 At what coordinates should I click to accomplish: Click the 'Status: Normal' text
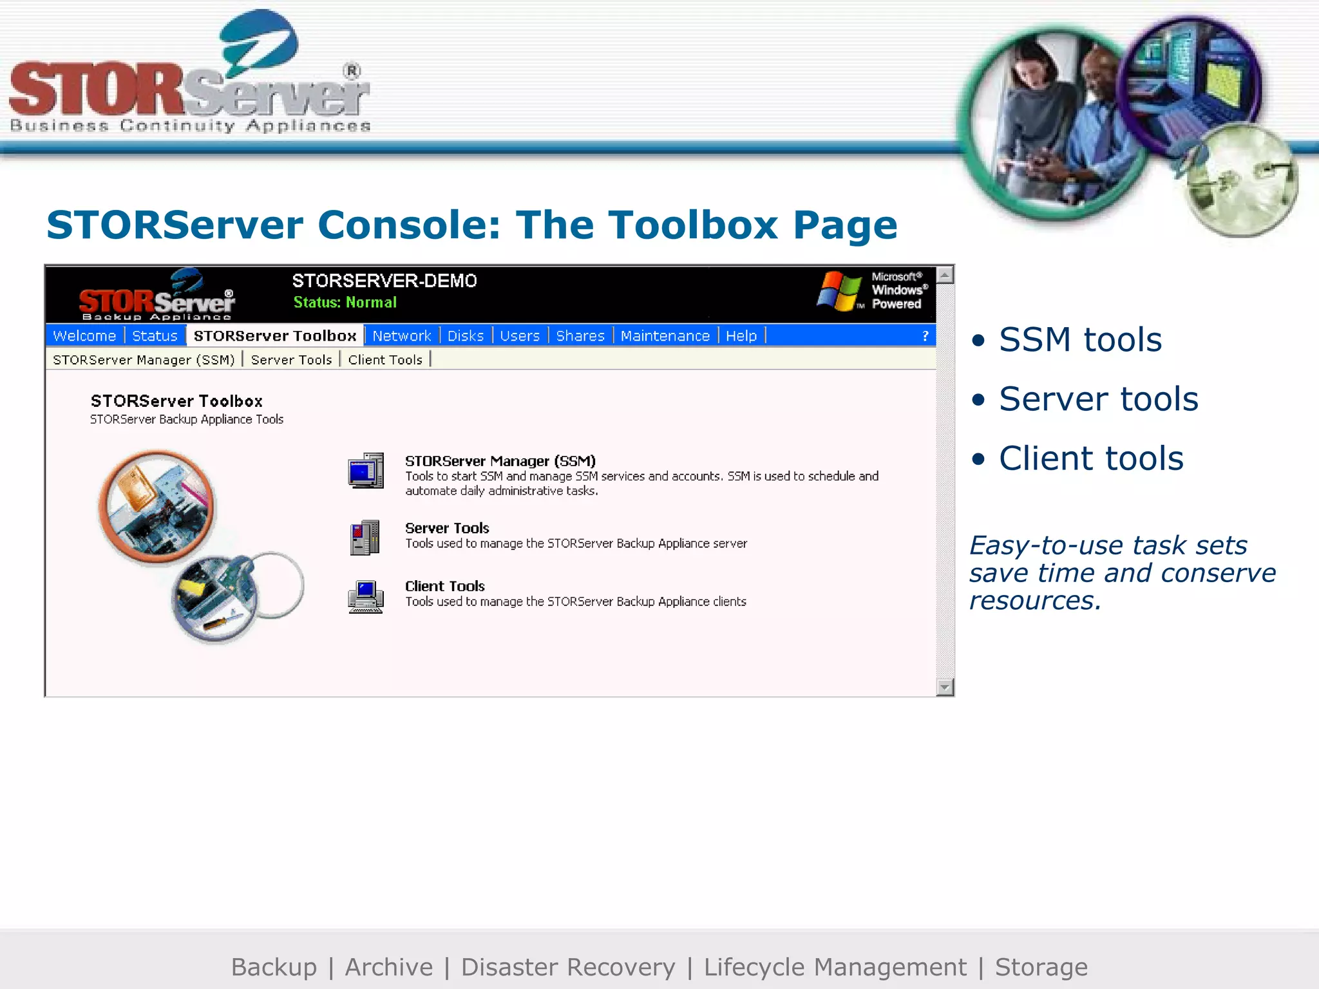[x=345, y=302]
